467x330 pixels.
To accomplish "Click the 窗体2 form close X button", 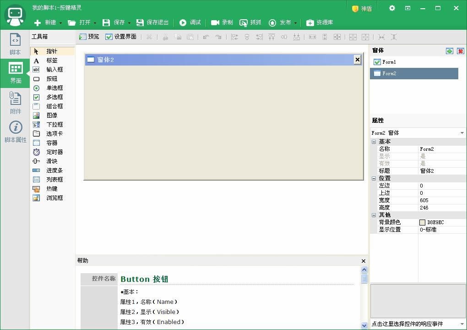I will pos(358,60).
